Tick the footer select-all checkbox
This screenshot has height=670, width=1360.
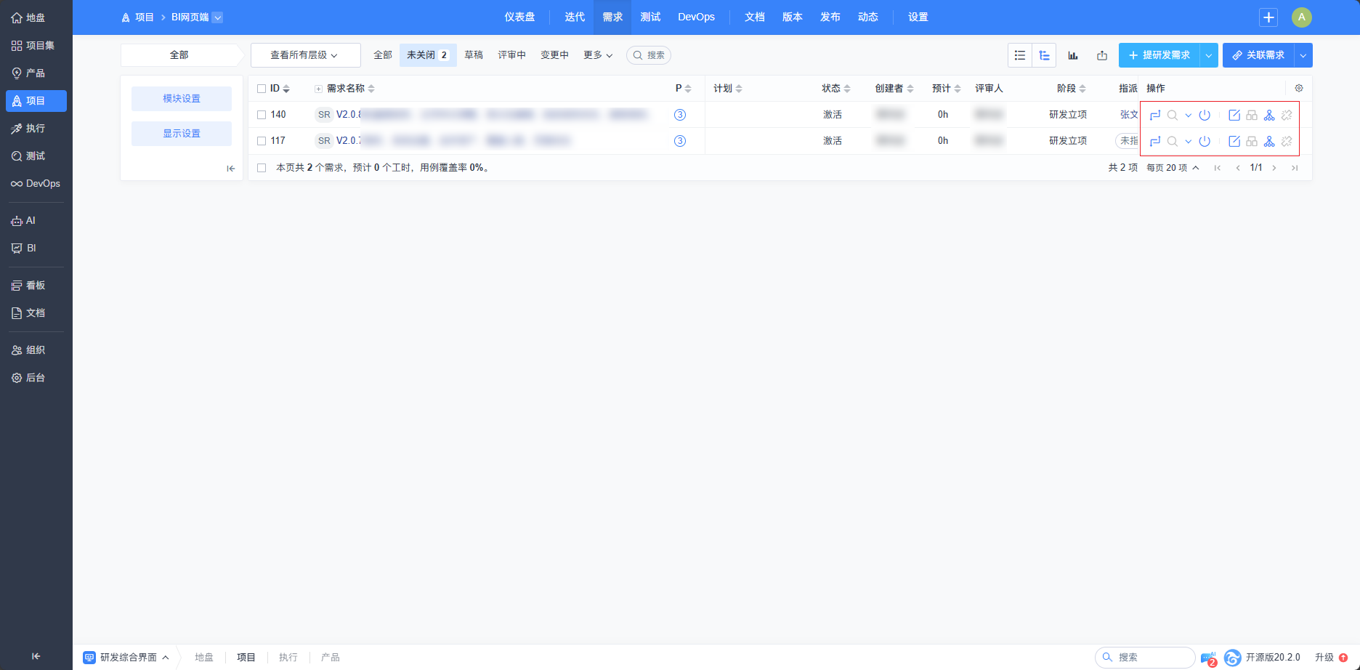tap(262, 168)
